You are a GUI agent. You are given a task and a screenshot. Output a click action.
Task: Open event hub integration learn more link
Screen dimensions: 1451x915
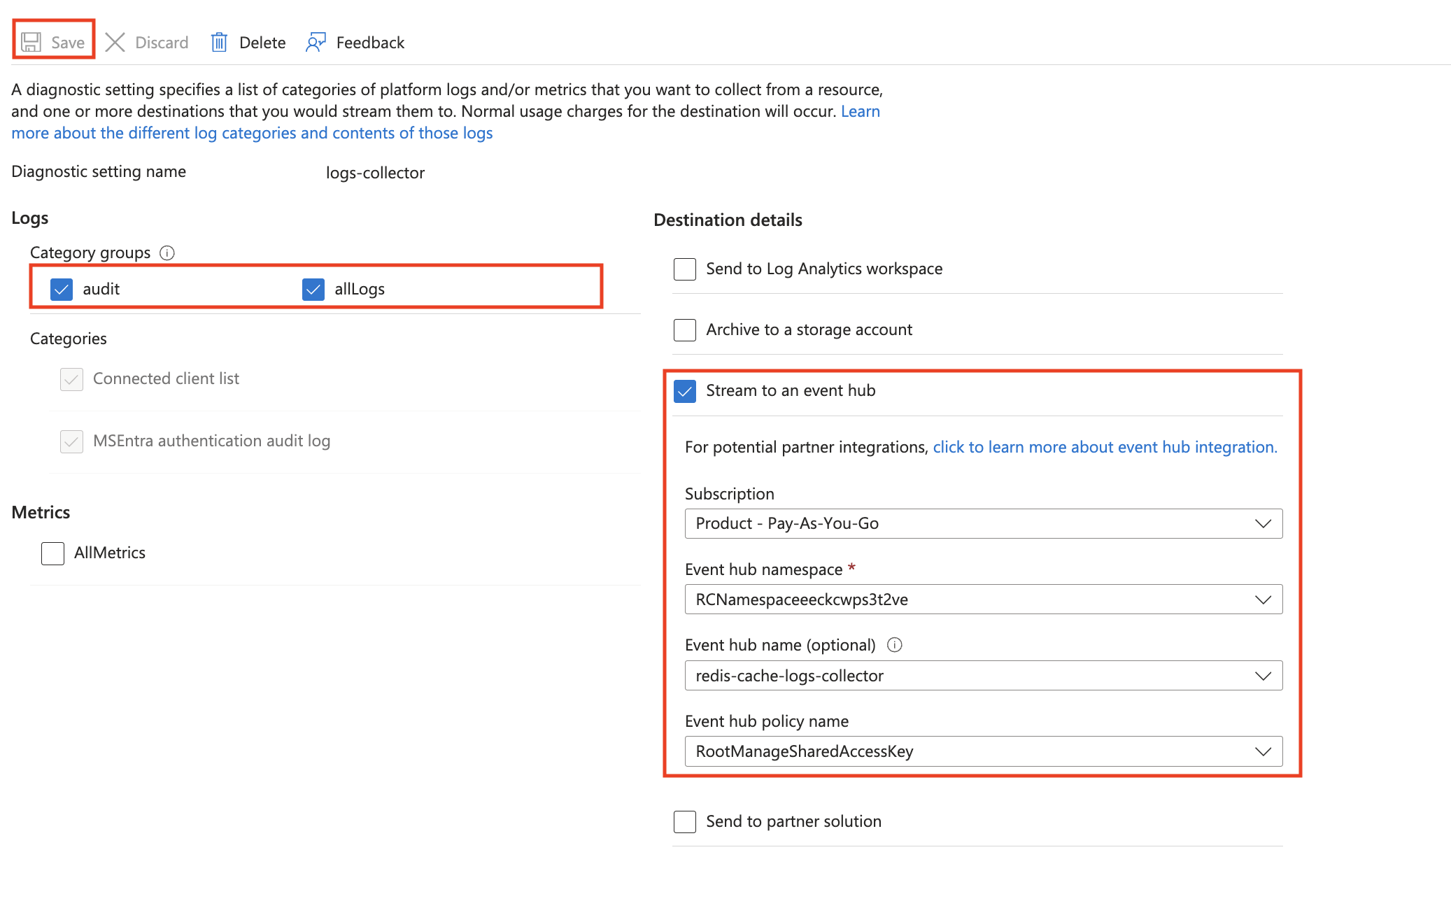click(1105, 447)
